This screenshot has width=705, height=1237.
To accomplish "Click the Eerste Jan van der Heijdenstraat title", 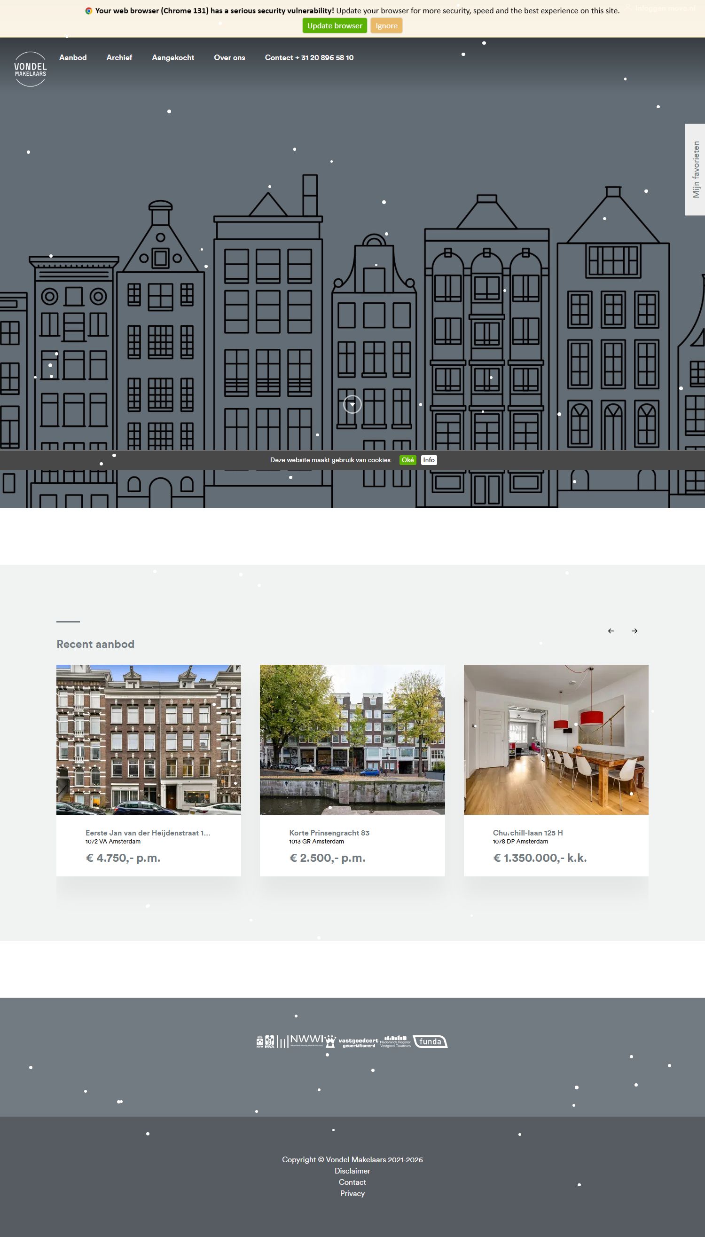I will tap(148, 833).
